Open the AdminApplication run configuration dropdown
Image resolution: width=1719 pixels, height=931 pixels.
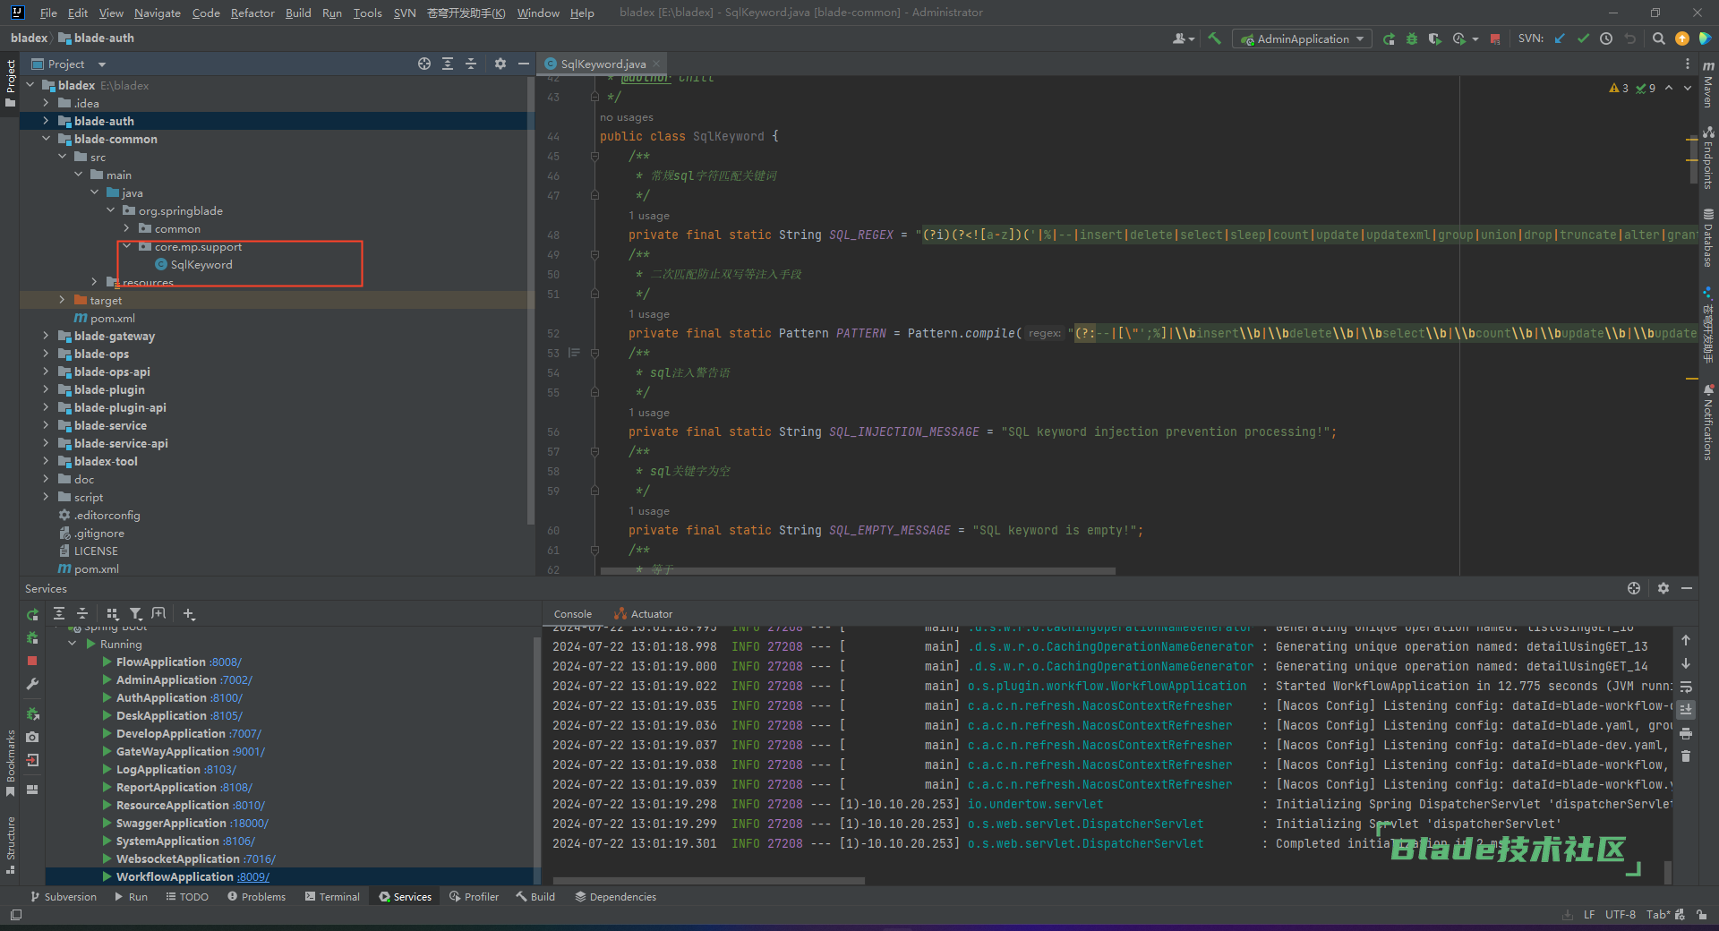click(1303, 38)
